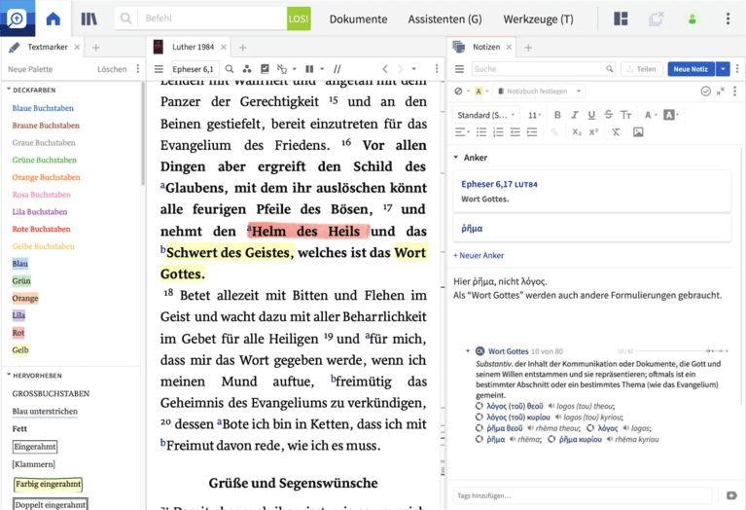Open the Standard font family dropdown

485,115
